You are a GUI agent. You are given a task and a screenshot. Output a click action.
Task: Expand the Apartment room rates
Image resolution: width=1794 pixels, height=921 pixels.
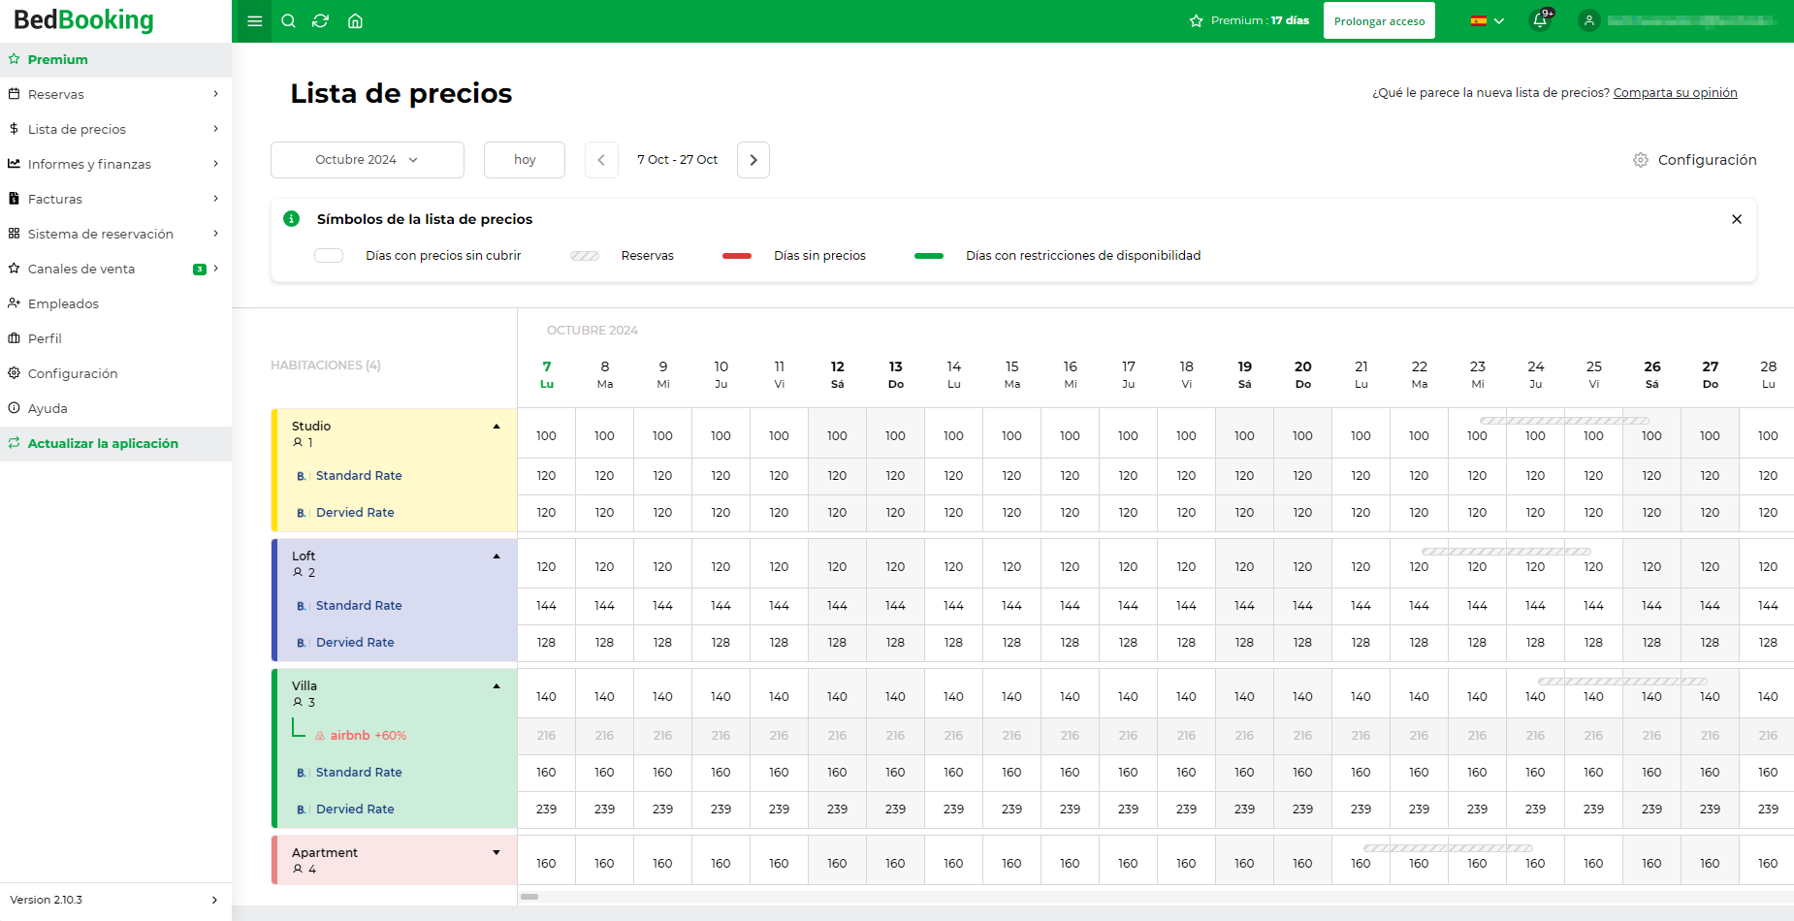tap(497, 853)
